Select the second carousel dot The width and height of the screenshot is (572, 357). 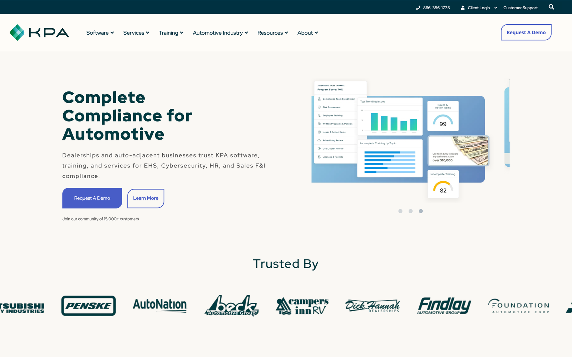(411, 211)
